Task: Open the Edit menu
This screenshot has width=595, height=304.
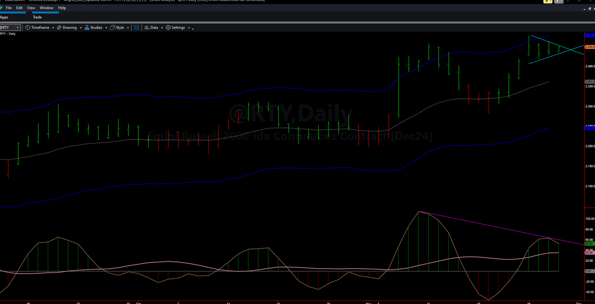Action: coord(19,8)
